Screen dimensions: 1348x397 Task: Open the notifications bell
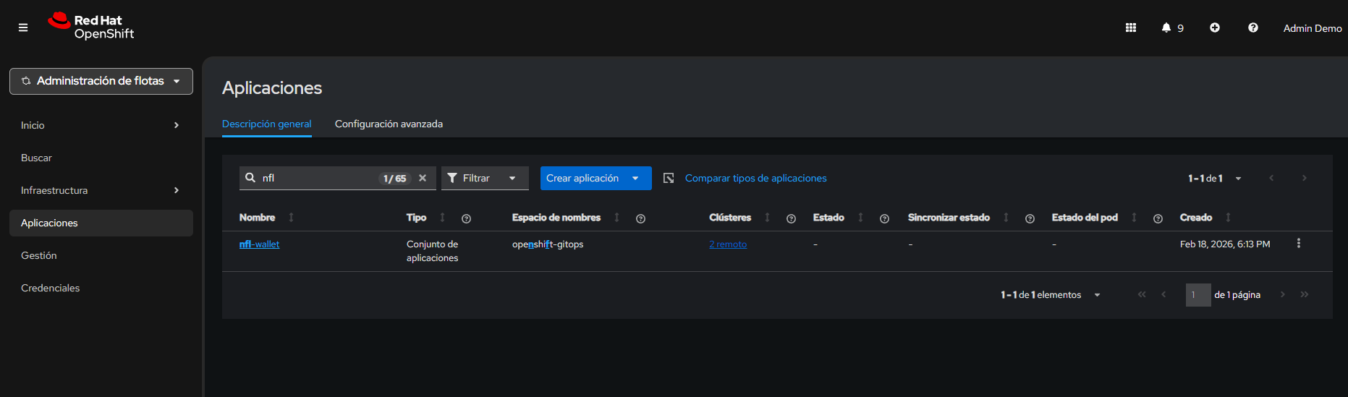tap(1166, 27)
